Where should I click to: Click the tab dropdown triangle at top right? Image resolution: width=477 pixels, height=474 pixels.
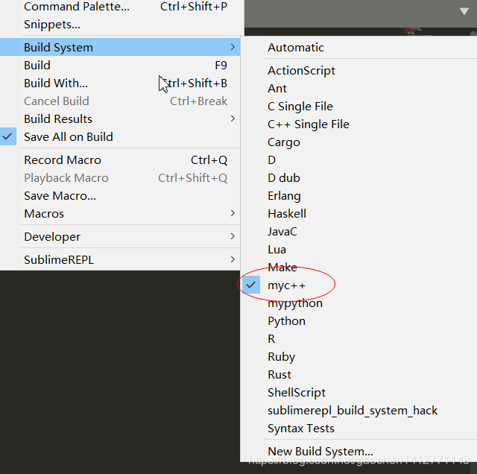coord(464,12)
